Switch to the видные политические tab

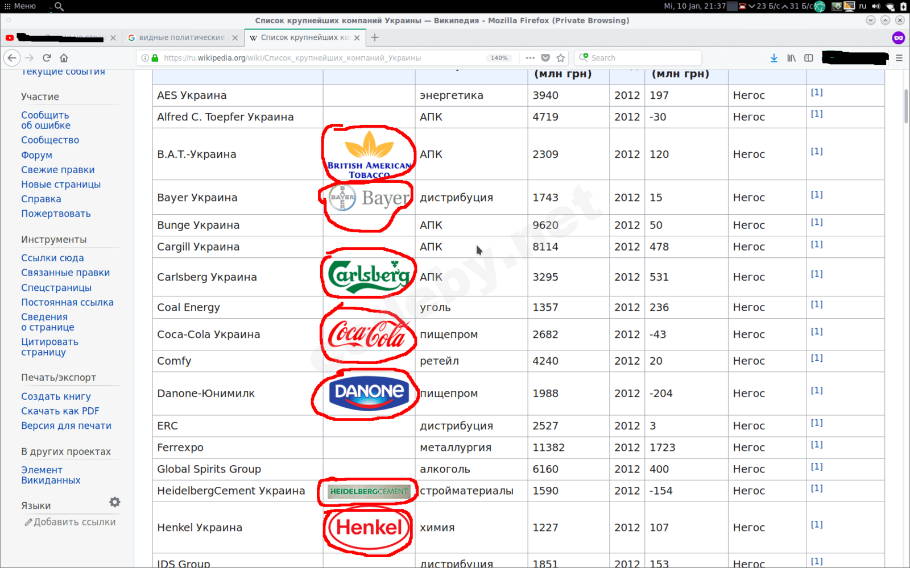[181, 37]
